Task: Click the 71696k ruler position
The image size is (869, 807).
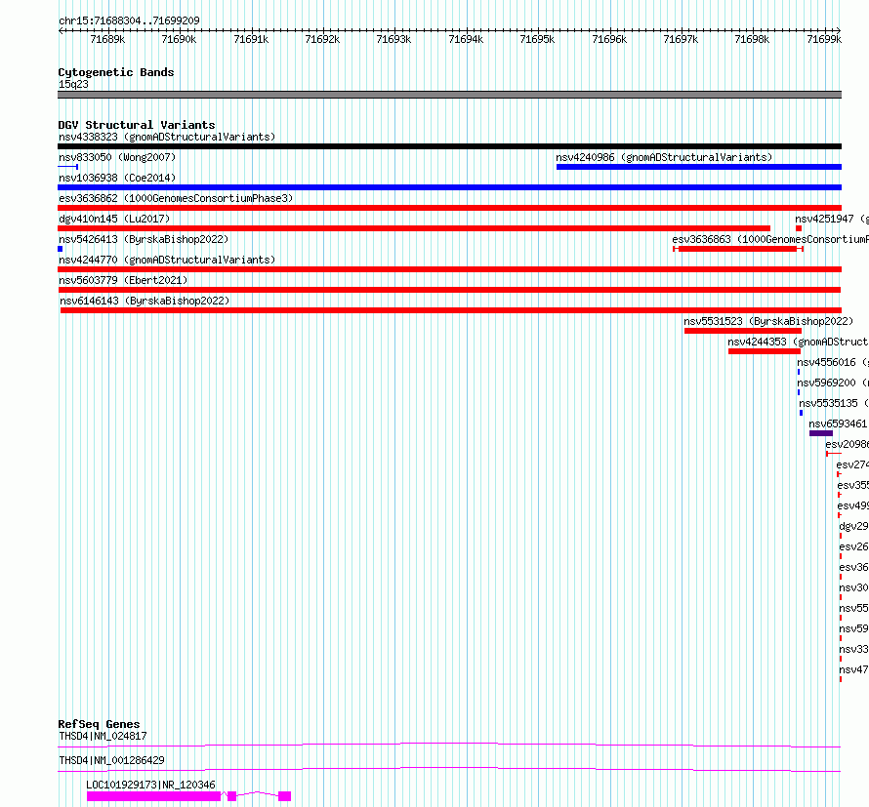Action: pos(609,39)
